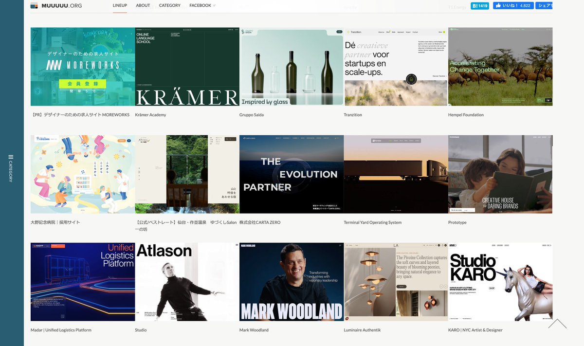The height and width of the screenshot is (346, 584).
Task: Click the MUUUUU.ORG logo
Action: pyautogui.click(x=56, y=6)
